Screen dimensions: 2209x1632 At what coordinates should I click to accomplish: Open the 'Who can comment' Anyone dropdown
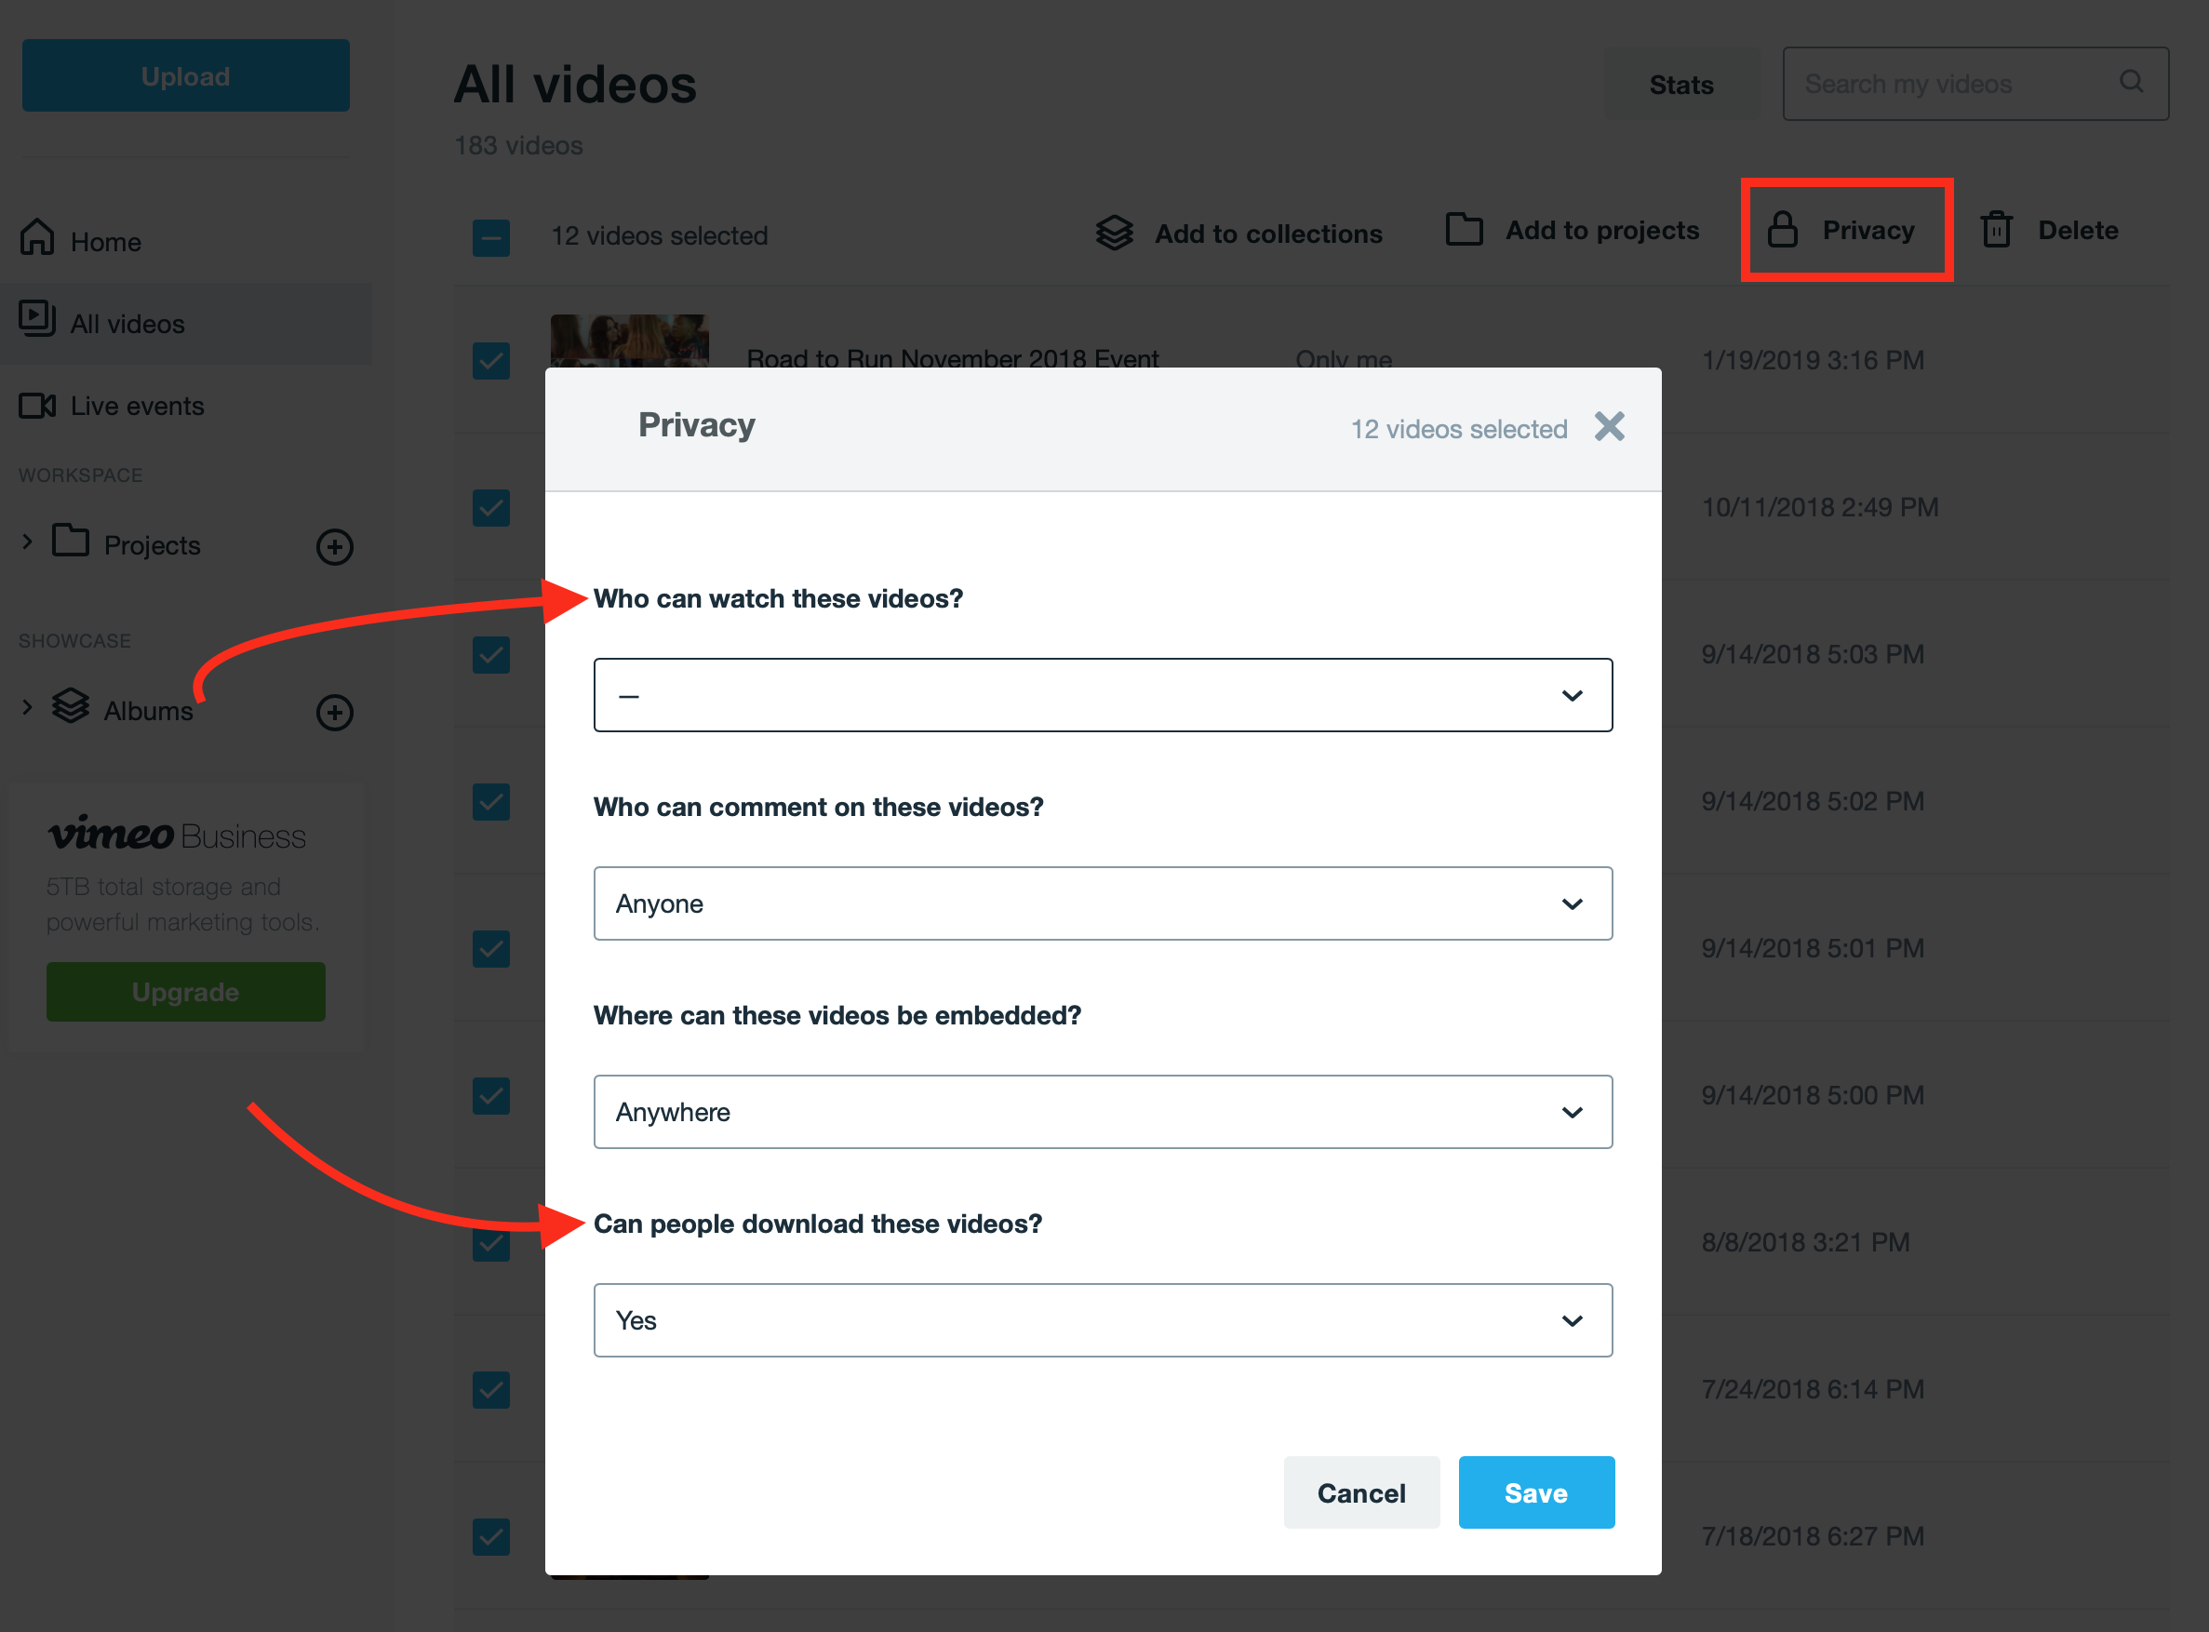[1103, 903]
